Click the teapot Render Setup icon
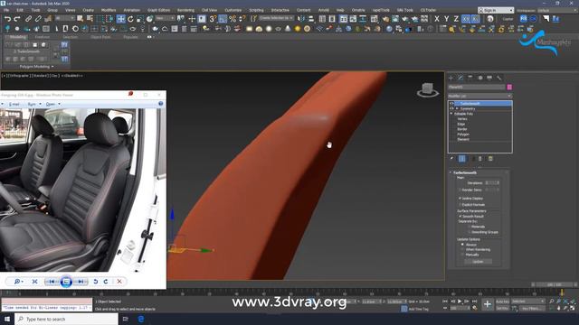Viewport: 579px width, 325px height. (x=385, y=19)
